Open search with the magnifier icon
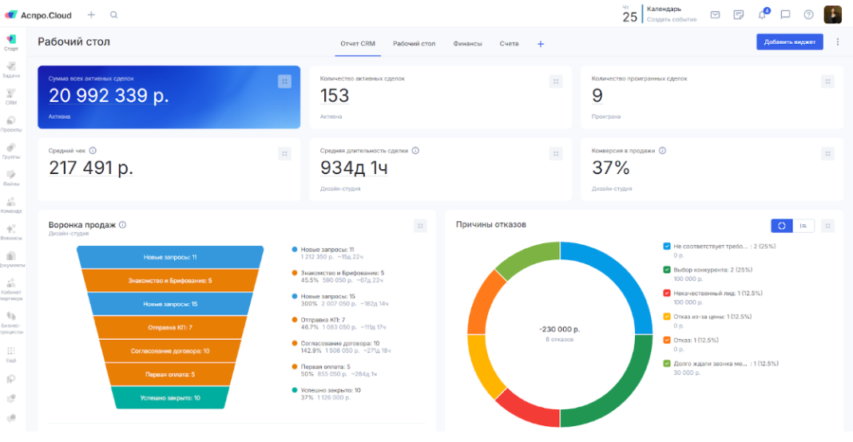 (113, 14)
